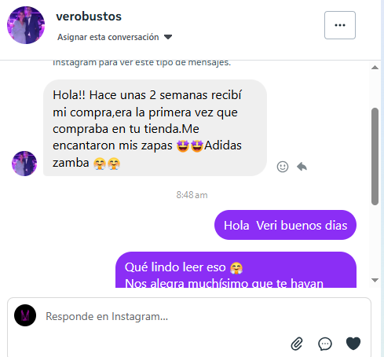Click the dropdown arrow next to Asignar esta conversación
Viewport: 384px width, 357px height.
click(168, 37)
